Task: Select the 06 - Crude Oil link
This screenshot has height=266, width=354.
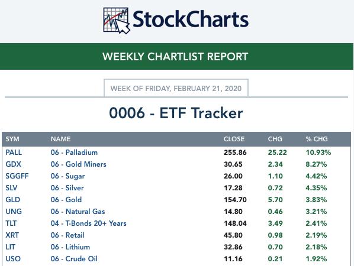Action: tap(74, 258)
